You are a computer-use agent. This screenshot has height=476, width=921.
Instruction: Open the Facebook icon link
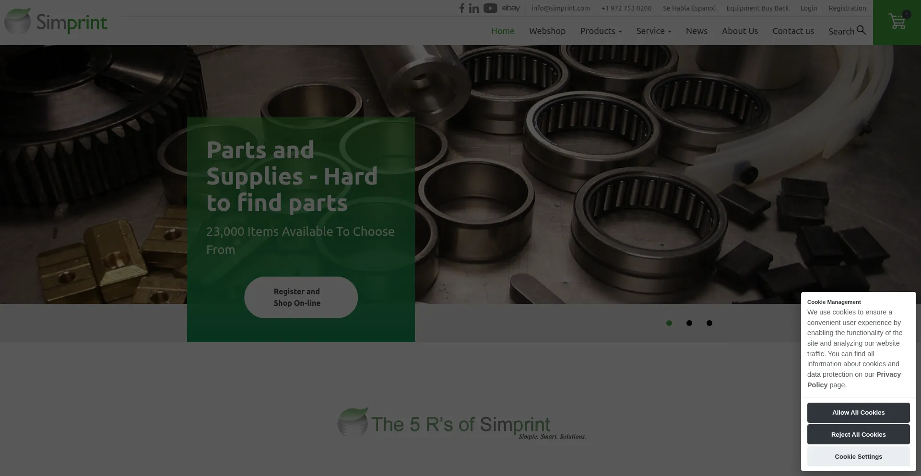coord(461,8)
